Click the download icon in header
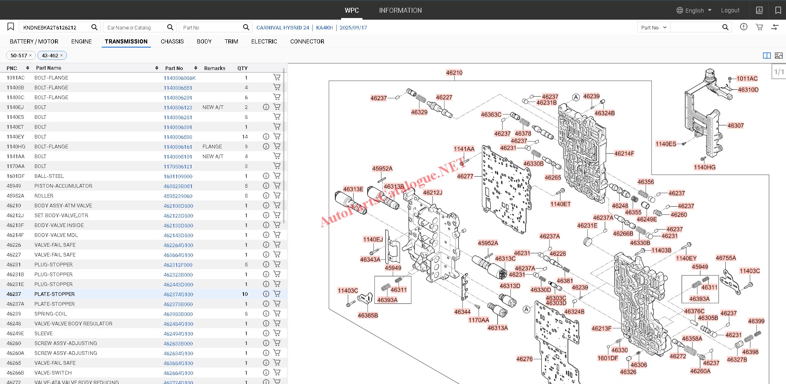The image size is (786, 384). [x=759, y=10]
